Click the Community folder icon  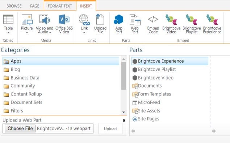6,86
